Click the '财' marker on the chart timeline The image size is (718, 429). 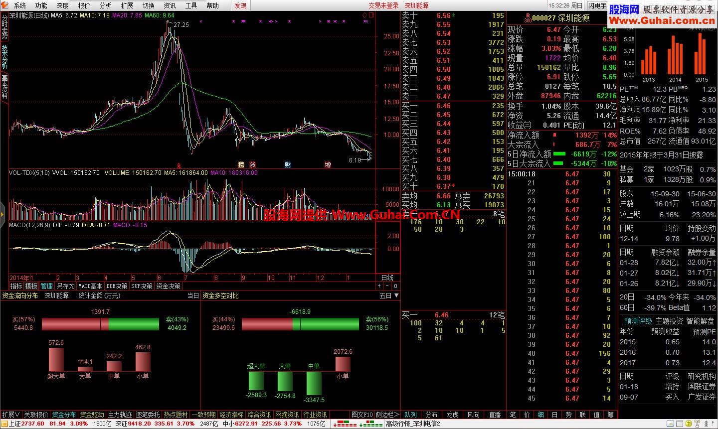(x=288, y=164)
